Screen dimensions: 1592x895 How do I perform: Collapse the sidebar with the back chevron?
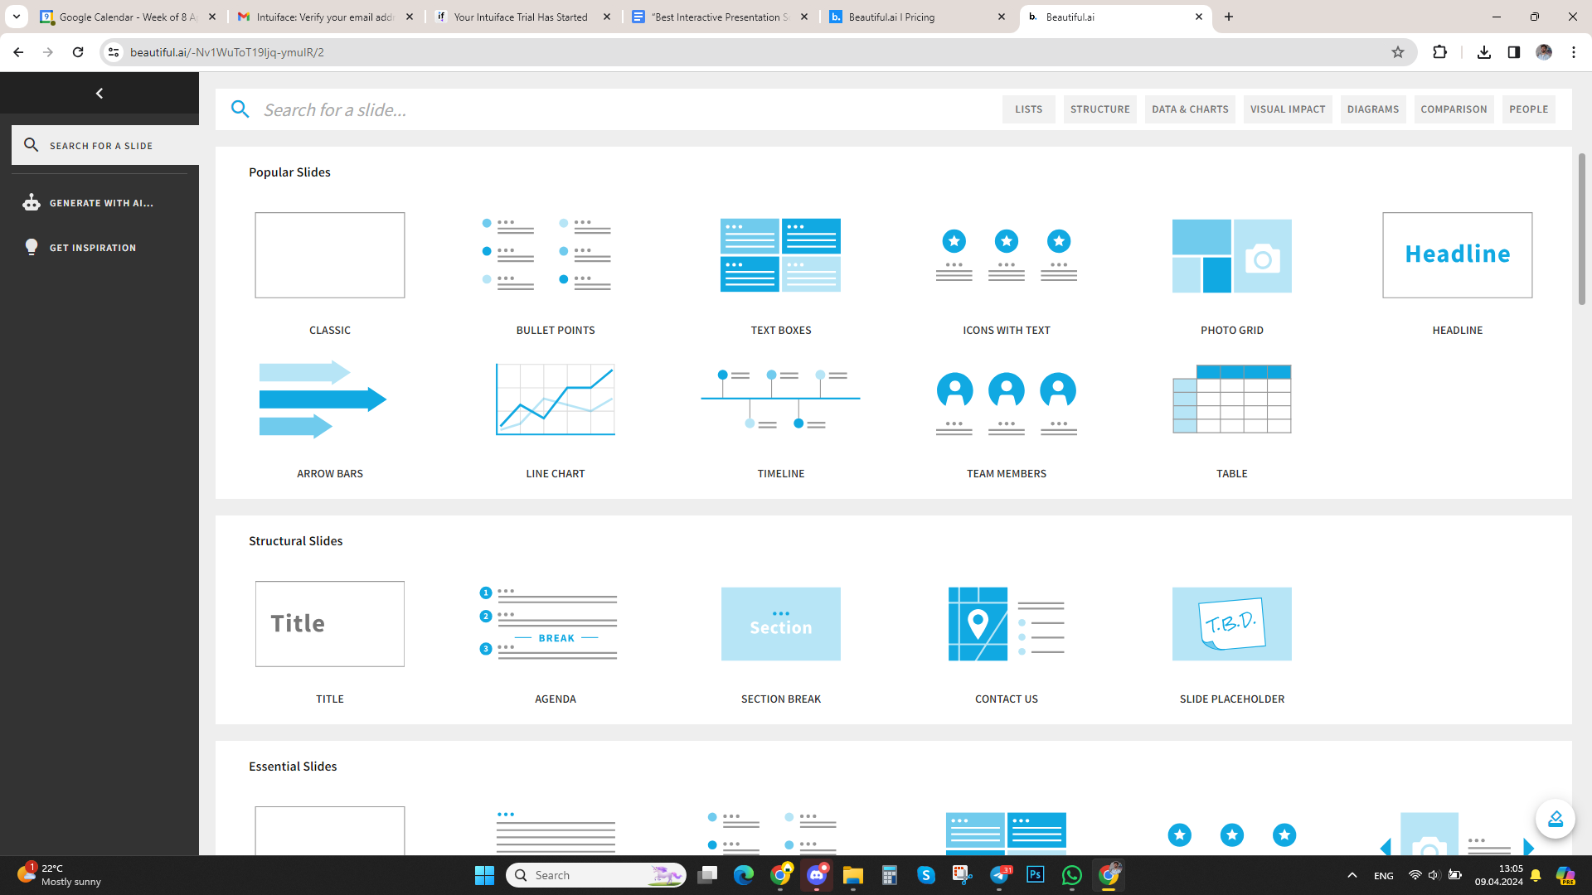99,93
